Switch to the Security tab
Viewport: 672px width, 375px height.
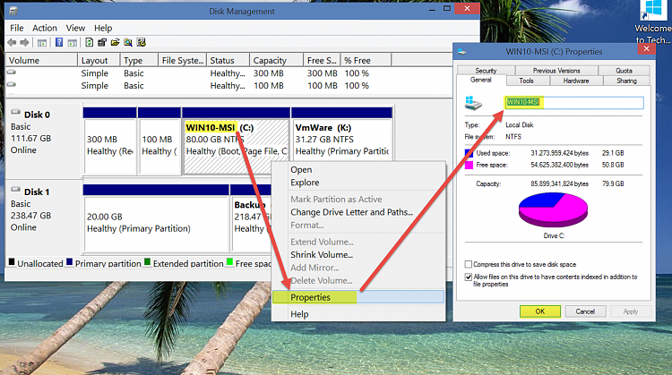pos(486,71)
